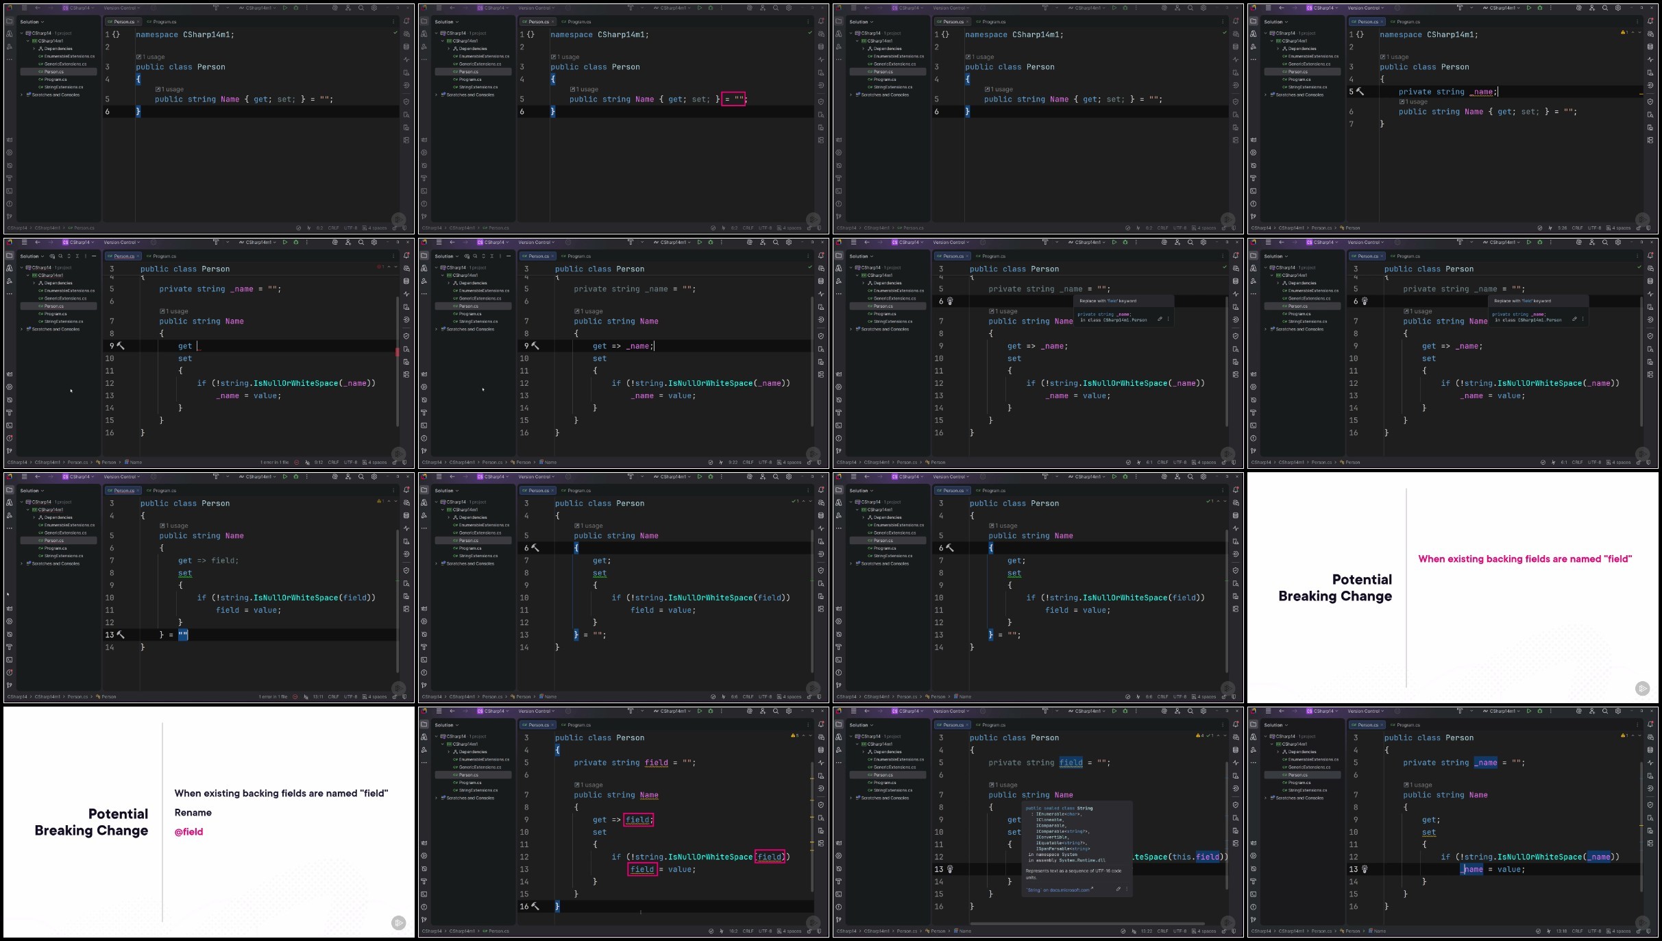Start Debug in the incomplete 'get' frame

296,242
